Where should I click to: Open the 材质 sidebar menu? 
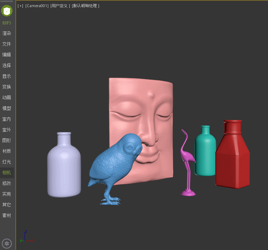point(7,151)
